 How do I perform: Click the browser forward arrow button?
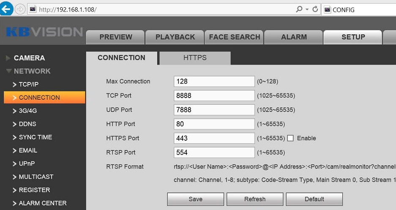pyautogui.click(x=20, y=9)
